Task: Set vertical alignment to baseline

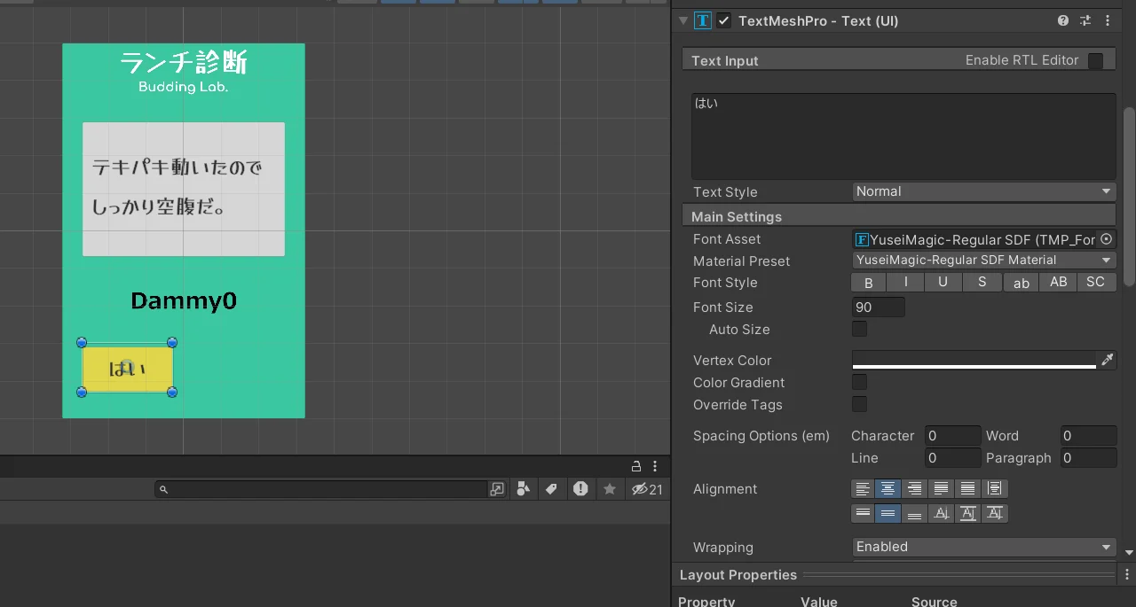Action: [x=941, y=513]
